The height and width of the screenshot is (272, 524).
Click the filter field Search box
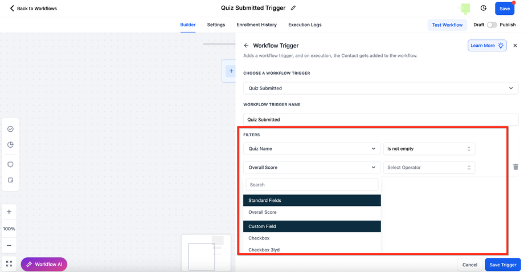(x=312, y=185)
